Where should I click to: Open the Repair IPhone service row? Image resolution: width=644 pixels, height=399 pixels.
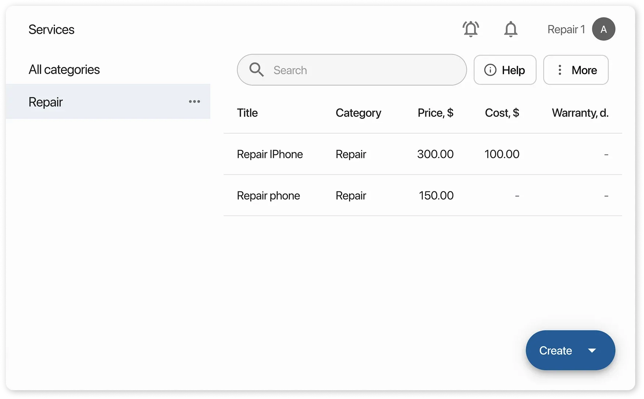(x=270, y=154)
